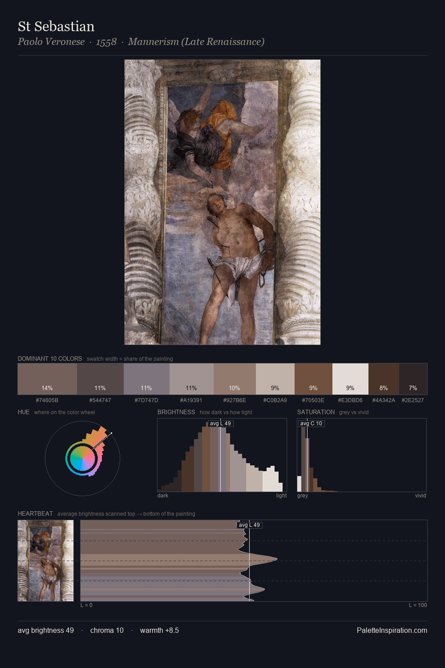Select the #A19391 color swatch
445x668 pixels.
[191, 379]
